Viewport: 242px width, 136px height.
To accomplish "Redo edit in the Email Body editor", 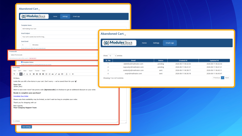I will (x=17, y=74).
